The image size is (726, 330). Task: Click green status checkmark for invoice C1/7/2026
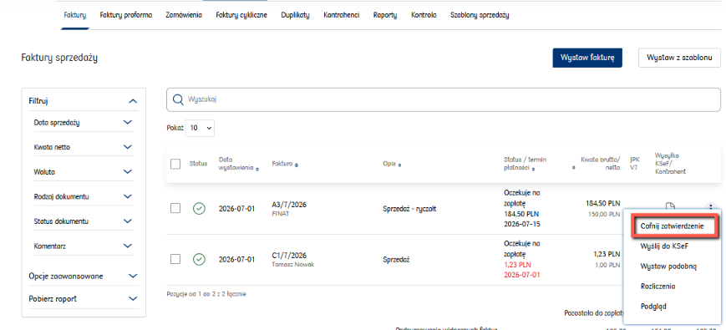tap(199, 259)
